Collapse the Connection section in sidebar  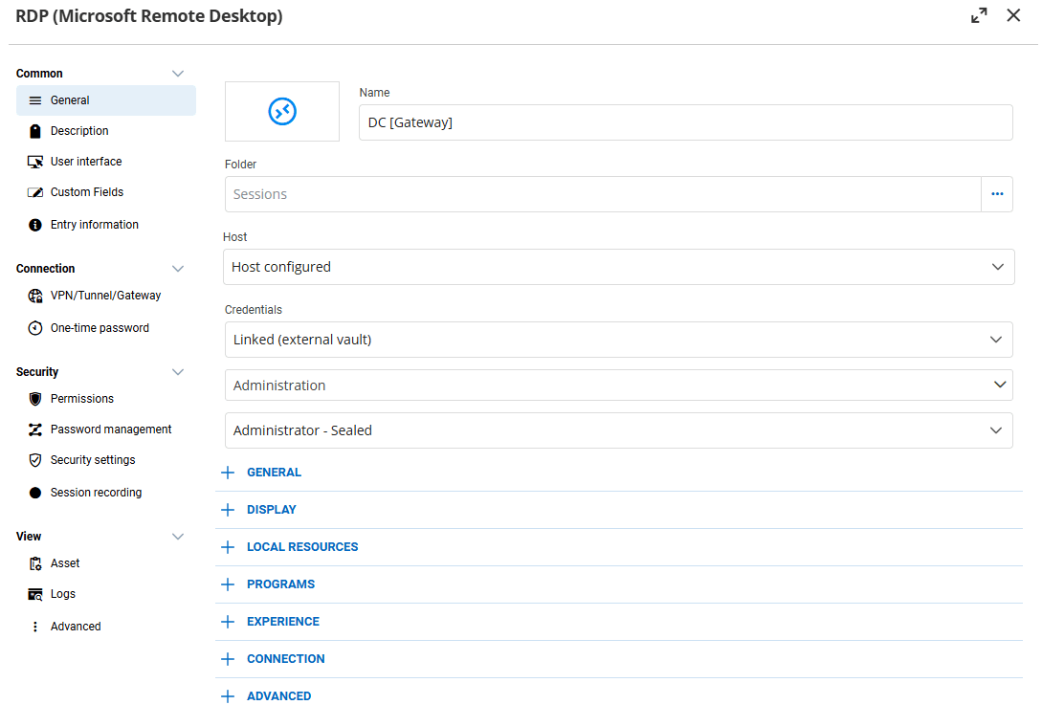[177, 269]
